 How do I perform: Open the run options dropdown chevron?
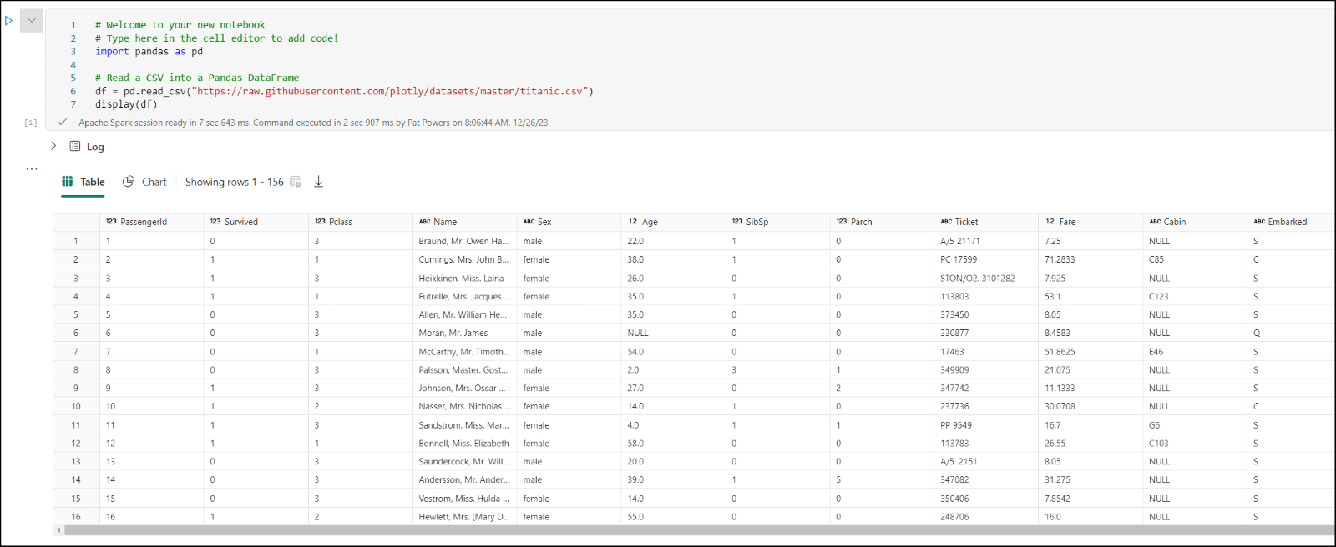coord(32,21)
